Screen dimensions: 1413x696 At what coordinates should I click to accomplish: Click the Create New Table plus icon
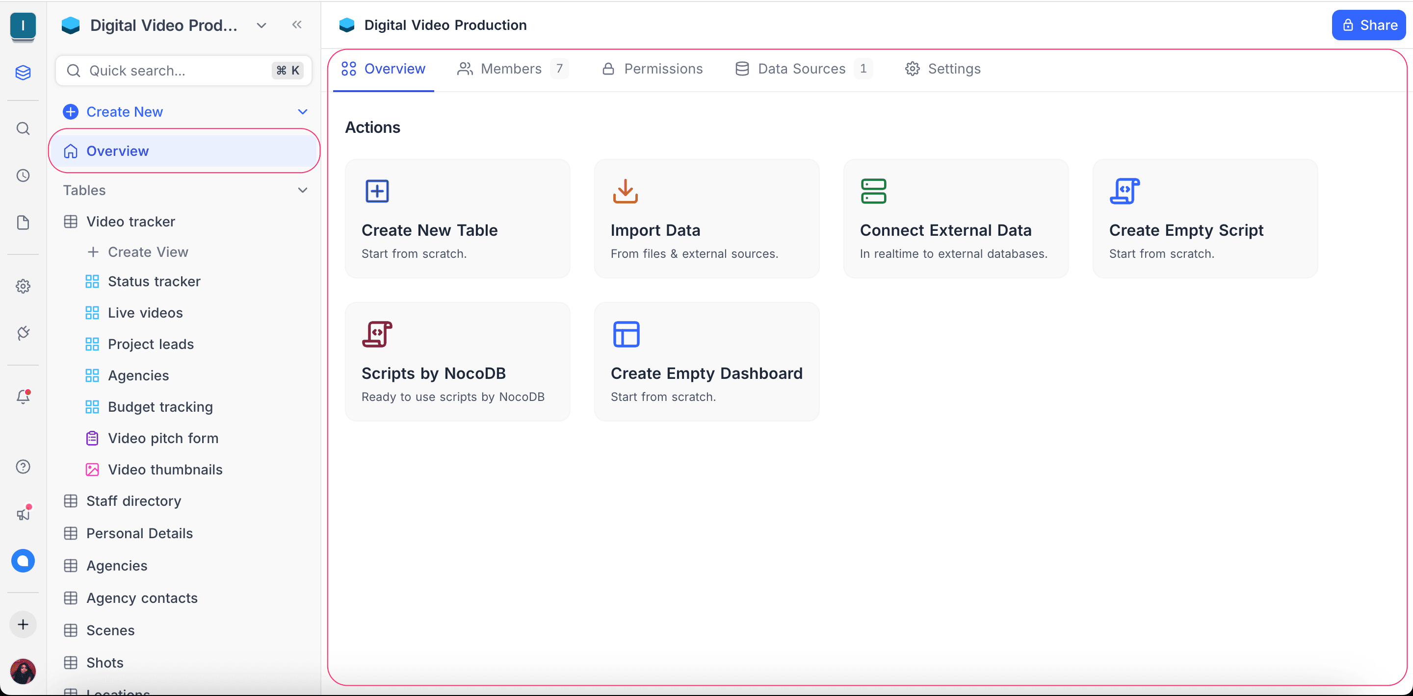click(x=377, y=191)
